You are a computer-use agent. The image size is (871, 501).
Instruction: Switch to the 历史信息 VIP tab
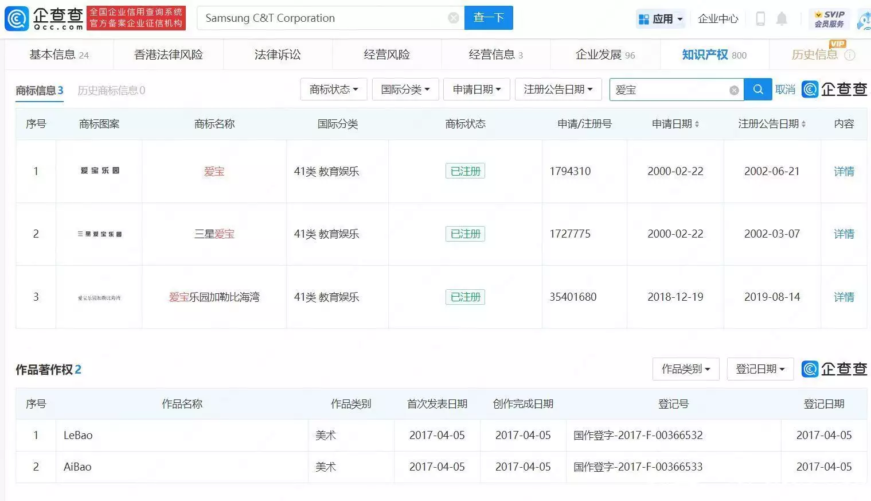click(815, 55)
